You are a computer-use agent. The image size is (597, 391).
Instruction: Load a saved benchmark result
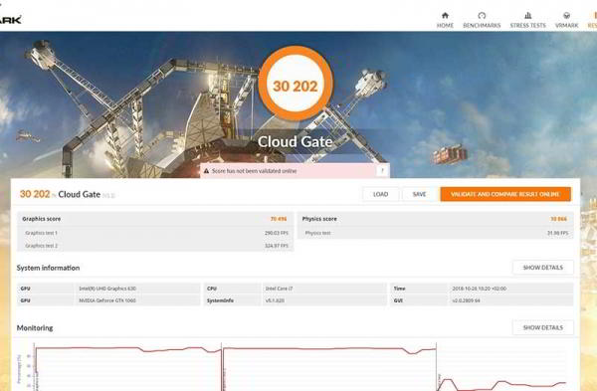pos(380,194)
